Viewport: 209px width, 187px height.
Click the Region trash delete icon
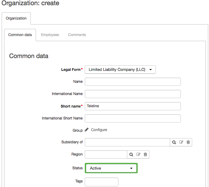[x=145, y=155]
